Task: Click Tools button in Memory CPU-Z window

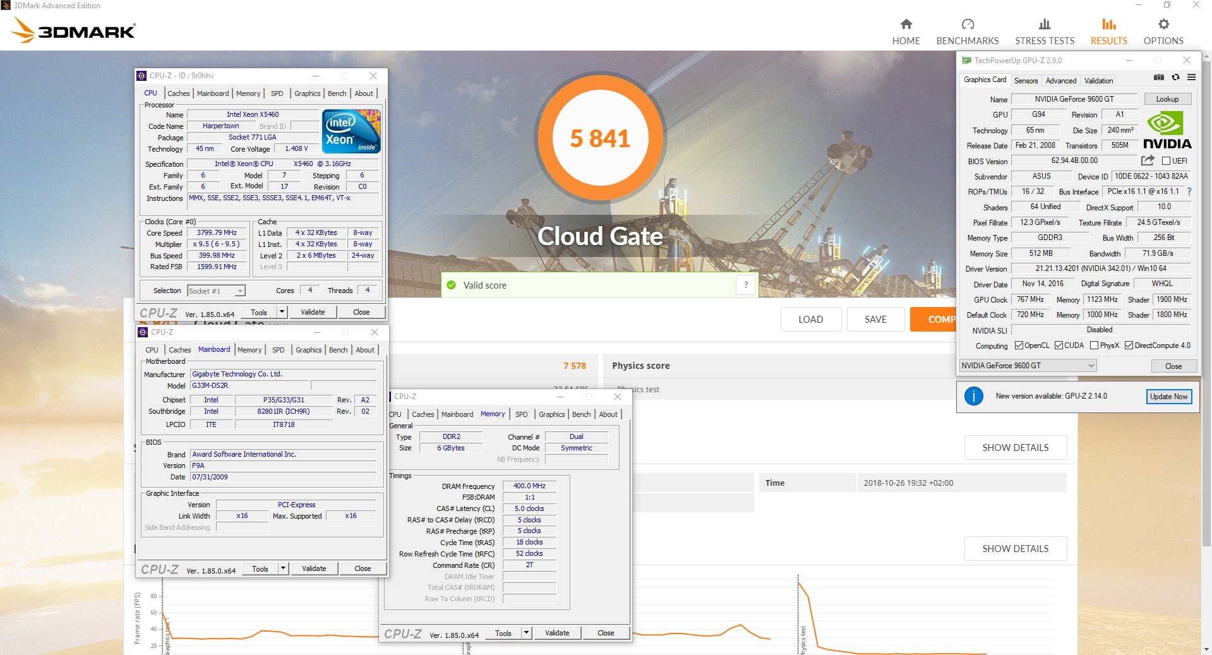Action: tap(503, 633)
